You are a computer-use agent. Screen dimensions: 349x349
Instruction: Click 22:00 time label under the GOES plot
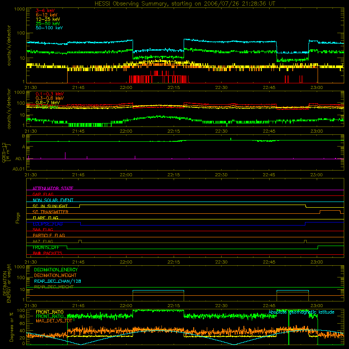(x=126, y=175)
